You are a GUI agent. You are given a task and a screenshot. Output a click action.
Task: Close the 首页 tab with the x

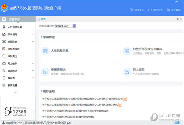point(181,19)
